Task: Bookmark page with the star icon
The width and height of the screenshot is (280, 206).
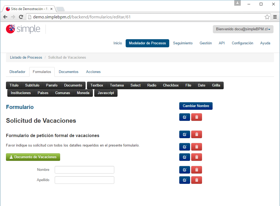Action: [x=267, y=17]
